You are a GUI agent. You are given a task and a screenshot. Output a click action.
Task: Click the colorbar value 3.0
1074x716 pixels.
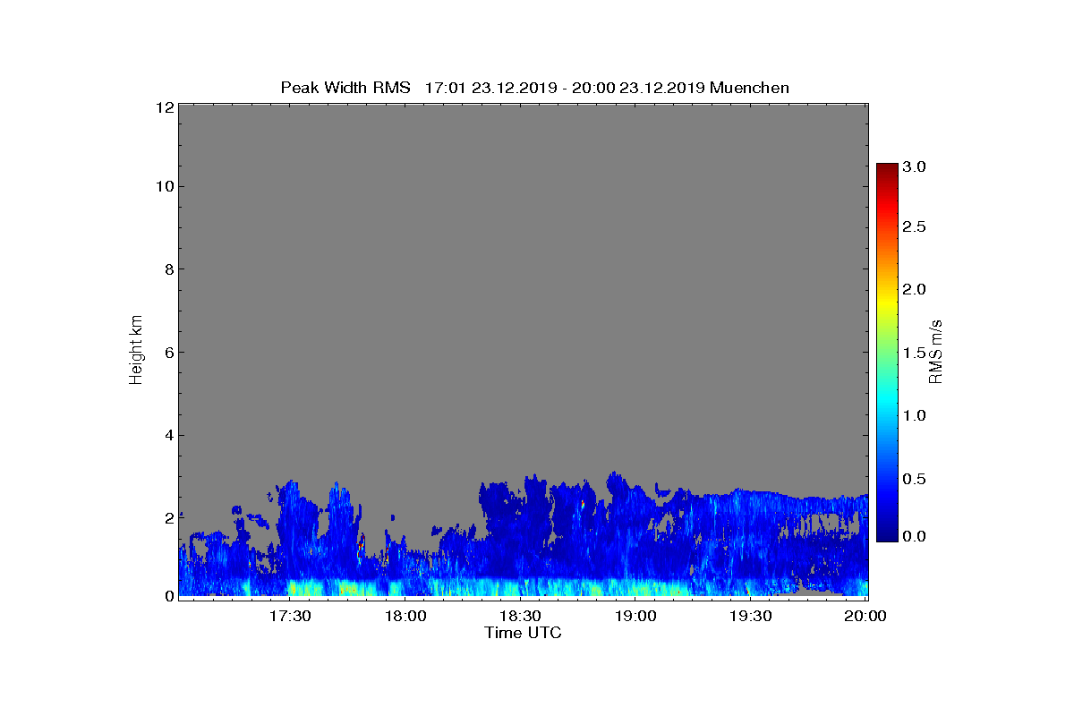914,167
